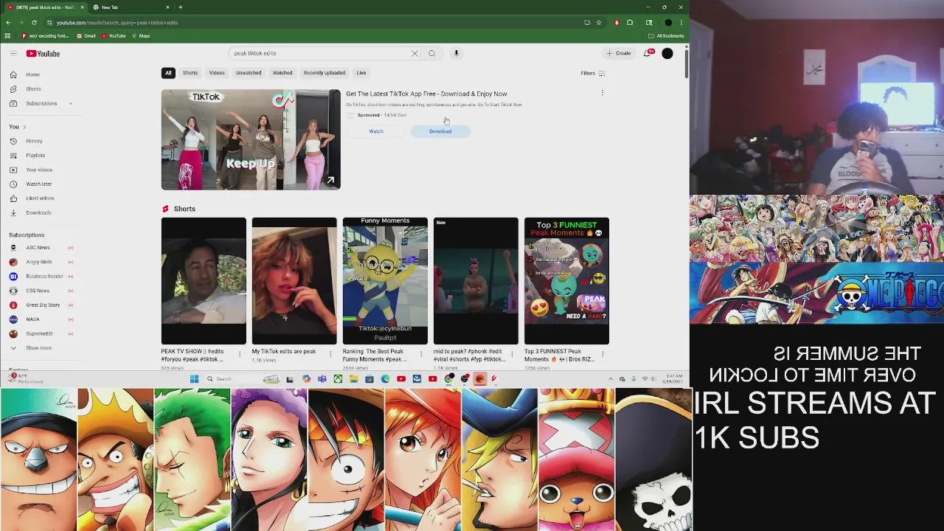Open the Create button

point(619,53)
